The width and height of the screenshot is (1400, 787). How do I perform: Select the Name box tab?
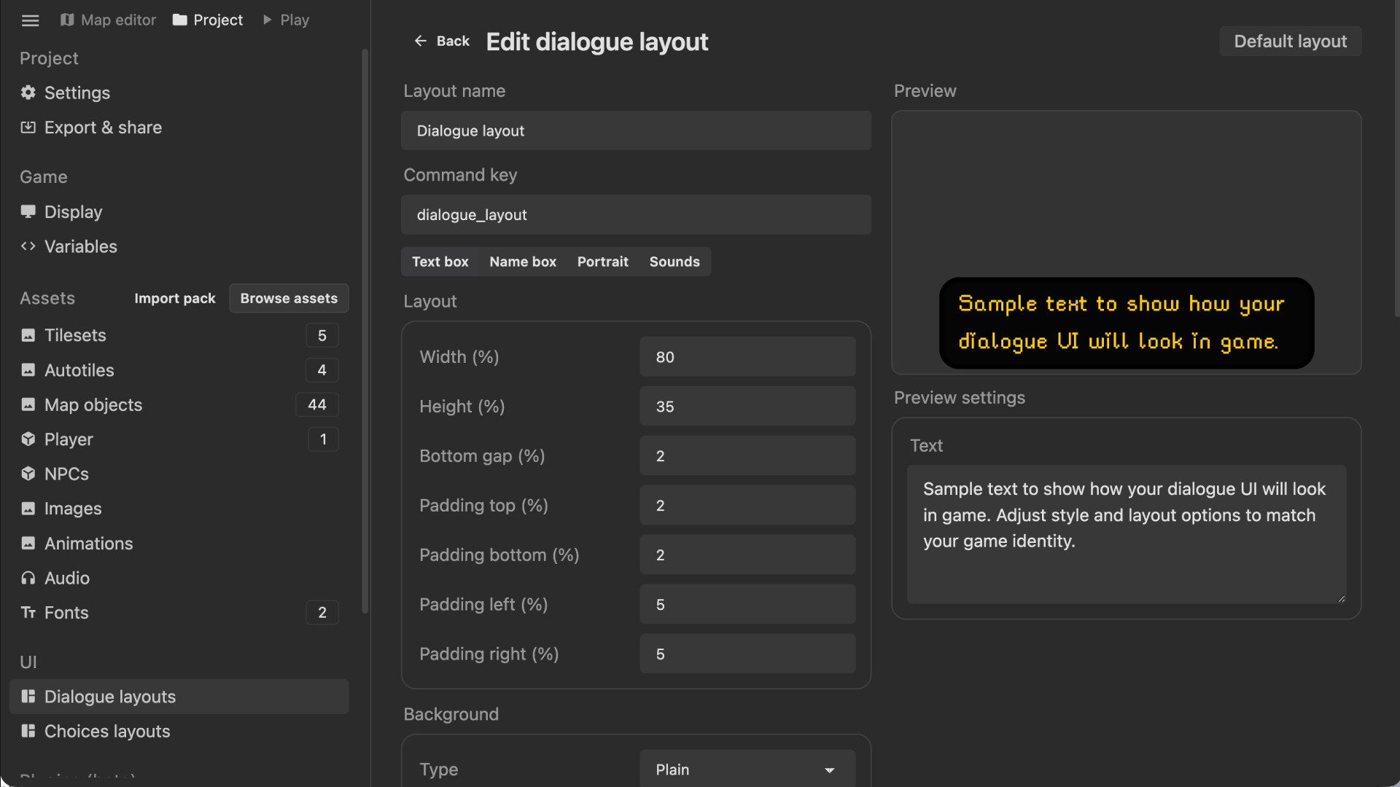[x=523, y=262]
